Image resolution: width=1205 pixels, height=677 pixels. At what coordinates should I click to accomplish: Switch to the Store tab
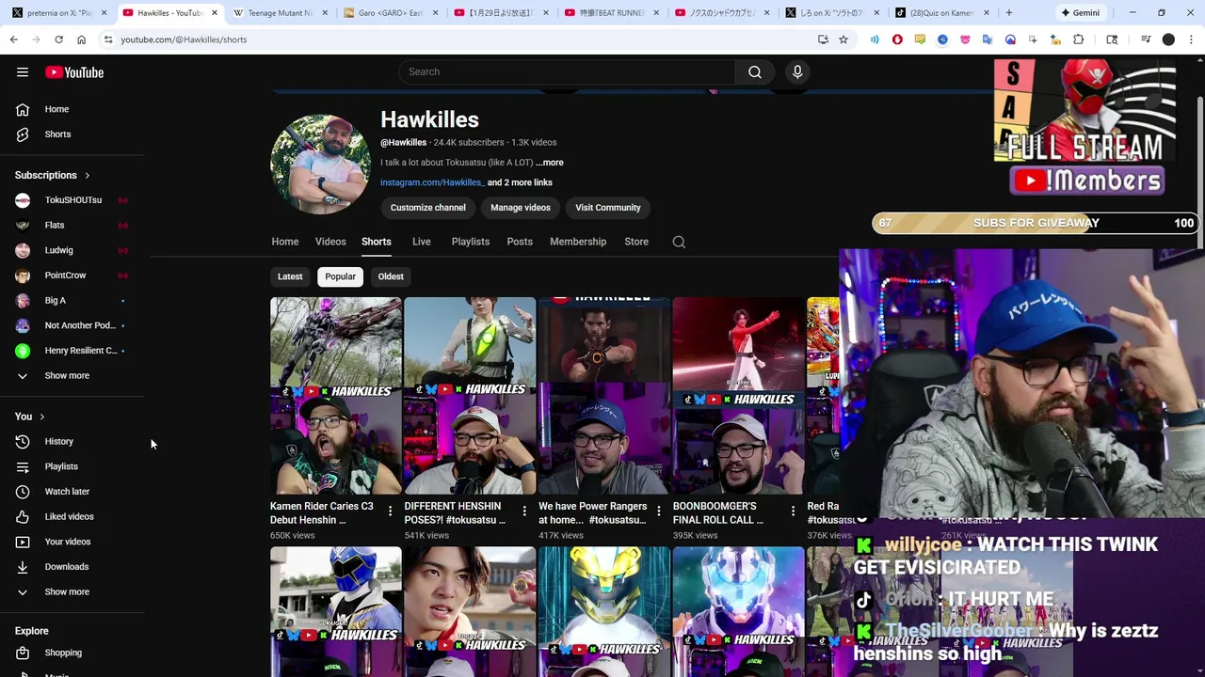coord(636,242)
